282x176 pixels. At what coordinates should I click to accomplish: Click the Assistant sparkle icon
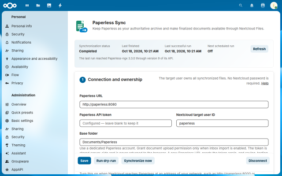7,154
